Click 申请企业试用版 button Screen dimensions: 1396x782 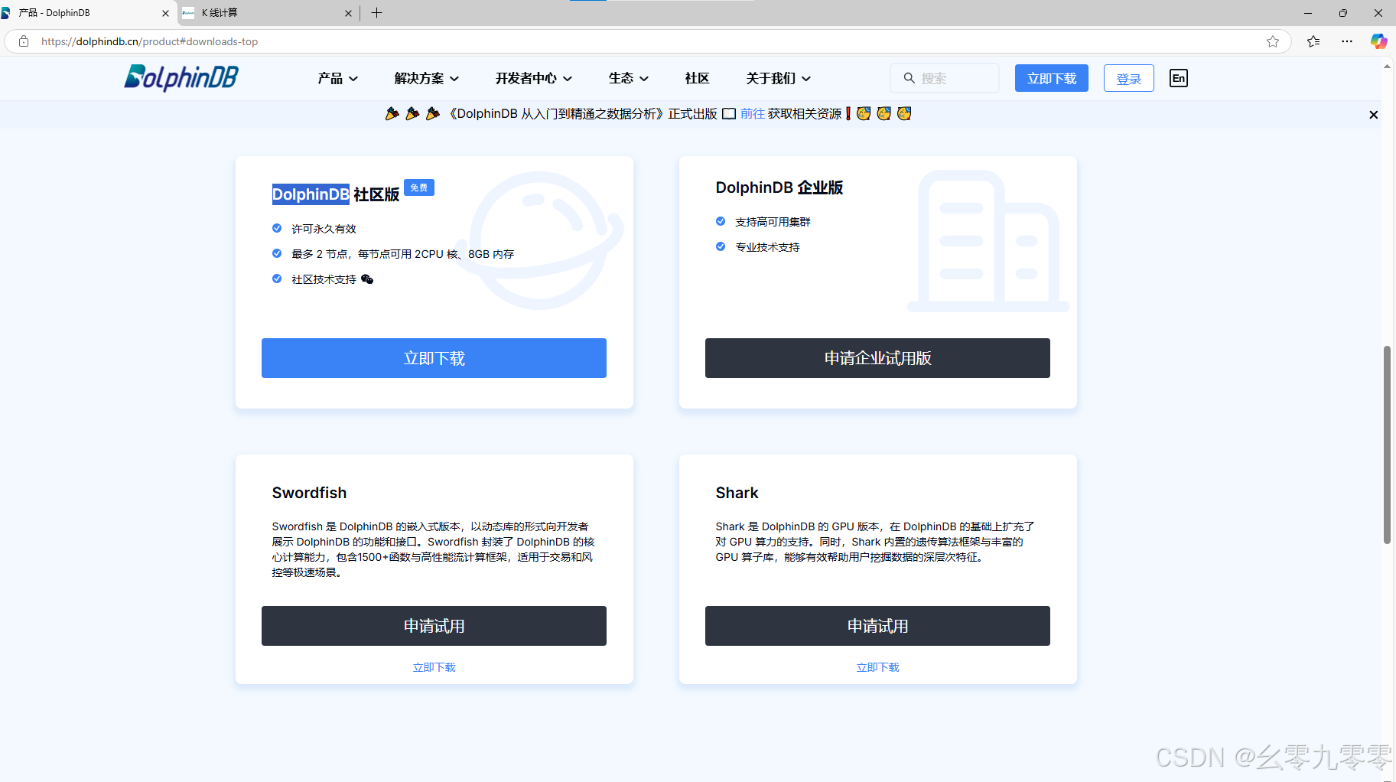click(x=877, y=358)
